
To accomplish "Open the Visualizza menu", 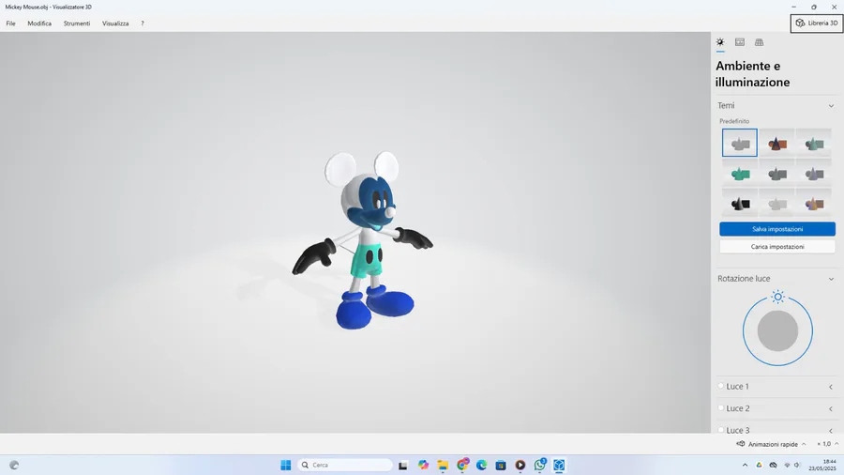I will pyautogui.click(x=115, y=23).
